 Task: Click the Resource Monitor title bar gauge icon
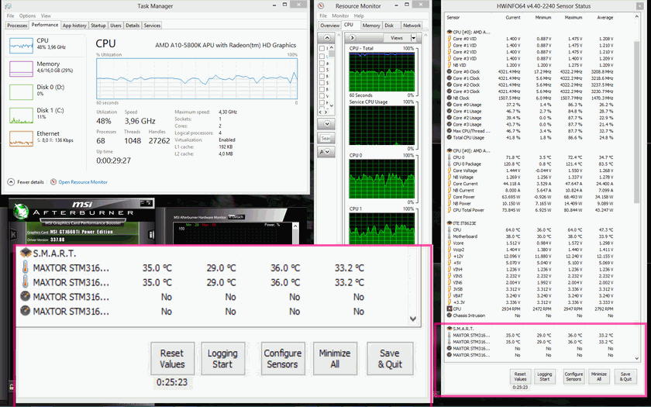point(321,6)
